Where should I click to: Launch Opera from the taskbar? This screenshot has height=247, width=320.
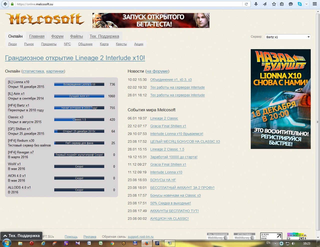pyautogui.click(x=31, y=243)
